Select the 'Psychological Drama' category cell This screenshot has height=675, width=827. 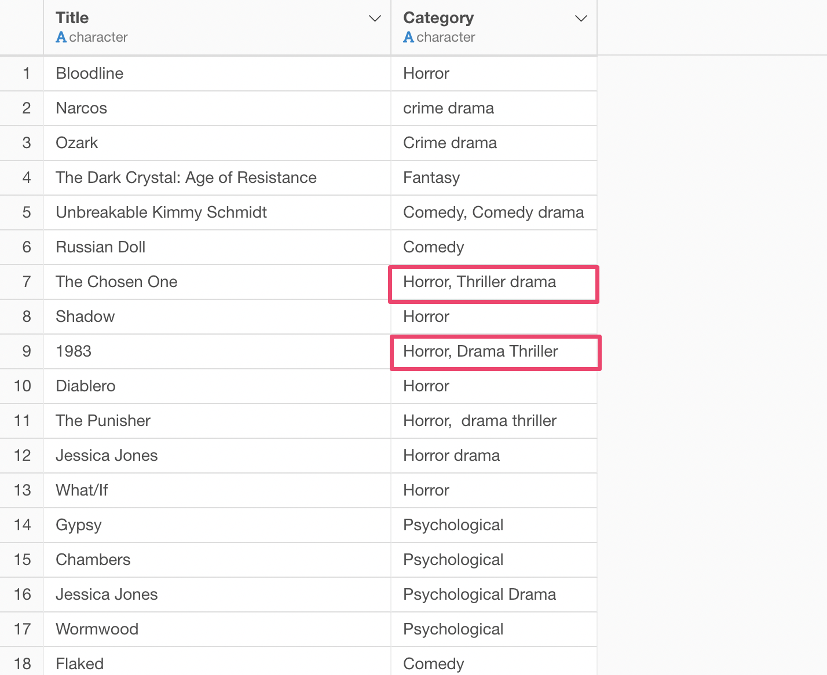coord(494,595)
